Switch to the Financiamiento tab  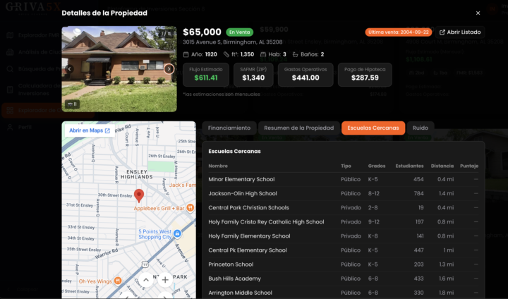tap(229, 128)
